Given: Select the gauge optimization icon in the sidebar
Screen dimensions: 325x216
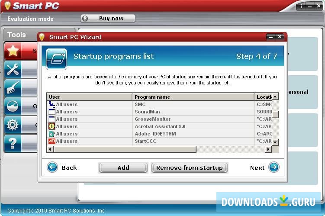Looking at the screenshot, I should pos(13,106).
